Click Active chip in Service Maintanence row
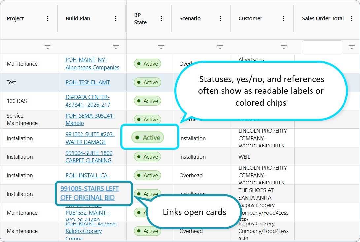Viewport: 360px width, 242px height. click(x=147, y=120)
